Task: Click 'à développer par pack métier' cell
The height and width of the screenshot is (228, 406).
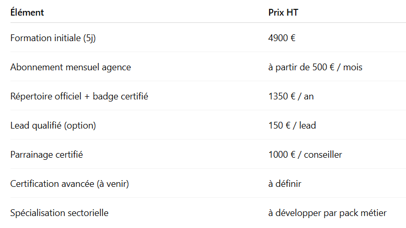Action: pyautogui.click(x=327, y=213)
